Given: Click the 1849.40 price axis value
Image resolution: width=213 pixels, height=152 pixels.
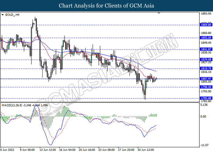Looking at the screenshot, I should 206,43.
